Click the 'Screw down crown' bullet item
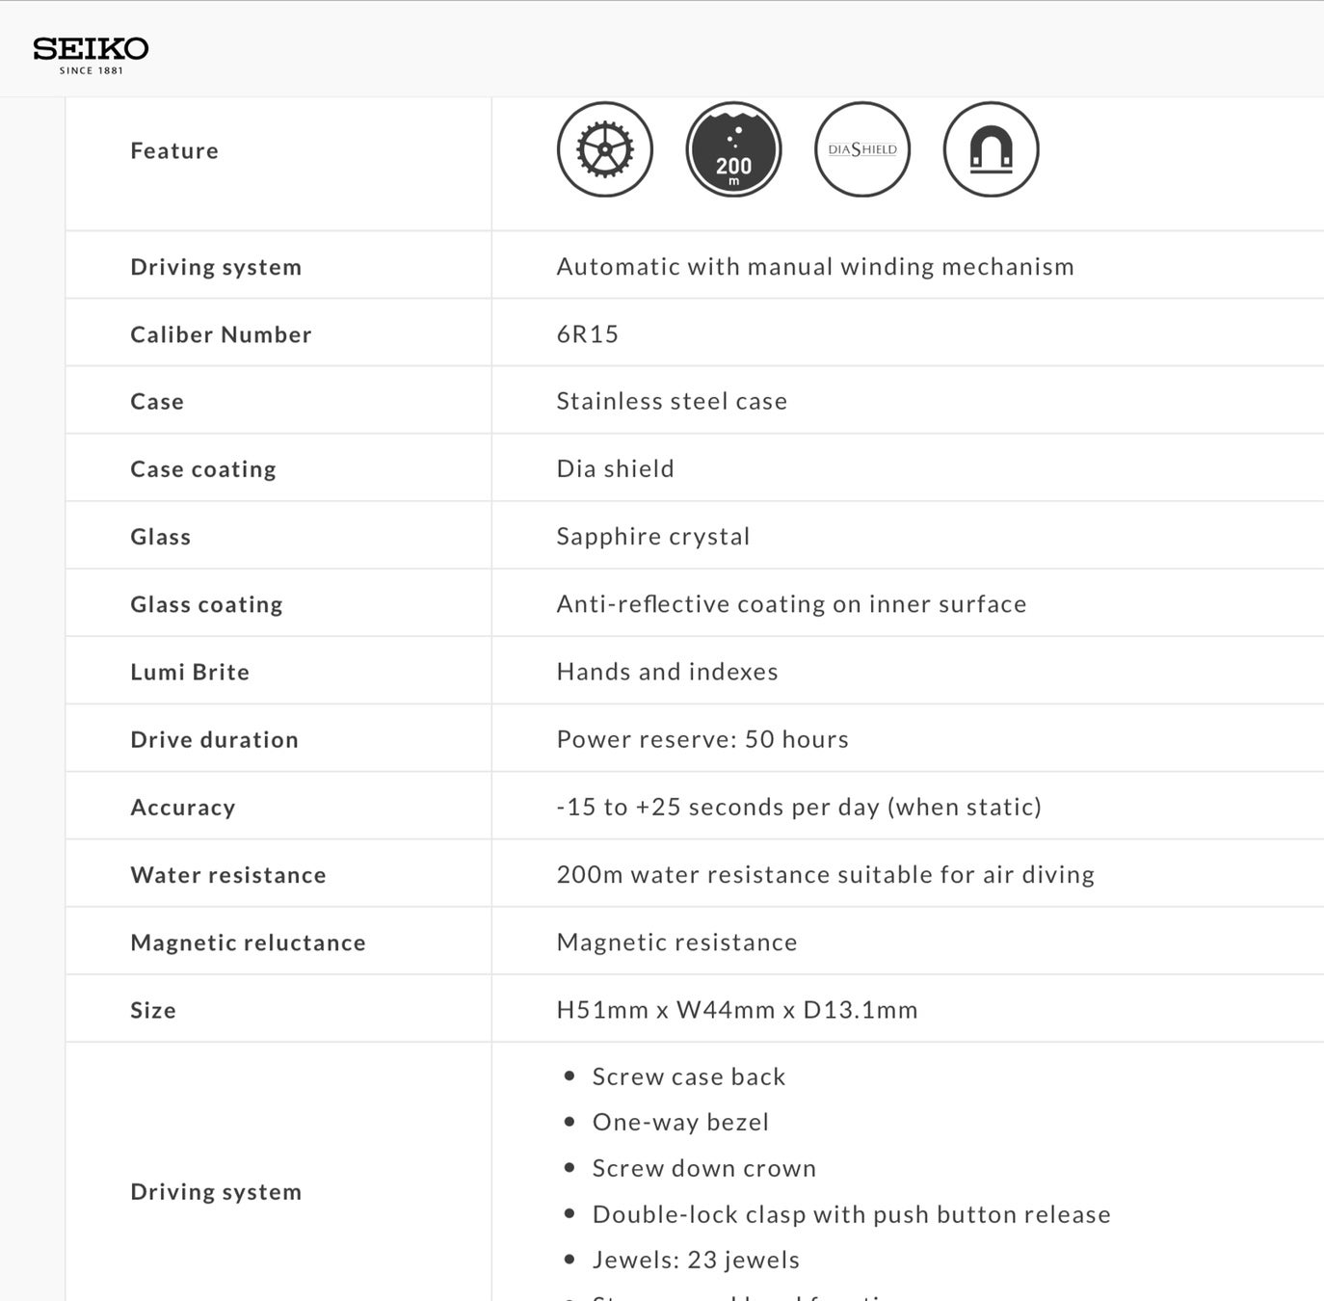Screen dimensions: 1324x1301 pos(703,1169)
